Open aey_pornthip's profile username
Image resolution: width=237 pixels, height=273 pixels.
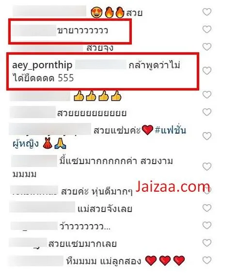(42, 65)
